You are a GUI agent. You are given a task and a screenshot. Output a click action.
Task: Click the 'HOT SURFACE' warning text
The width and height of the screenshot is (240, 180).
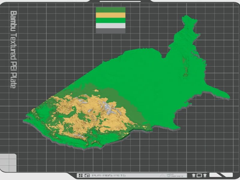(x=175, y=175)
